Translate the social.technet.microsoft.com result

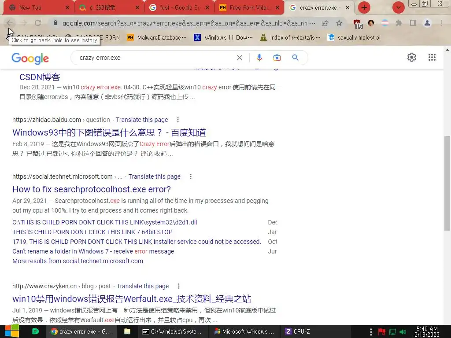click(155, 177)
